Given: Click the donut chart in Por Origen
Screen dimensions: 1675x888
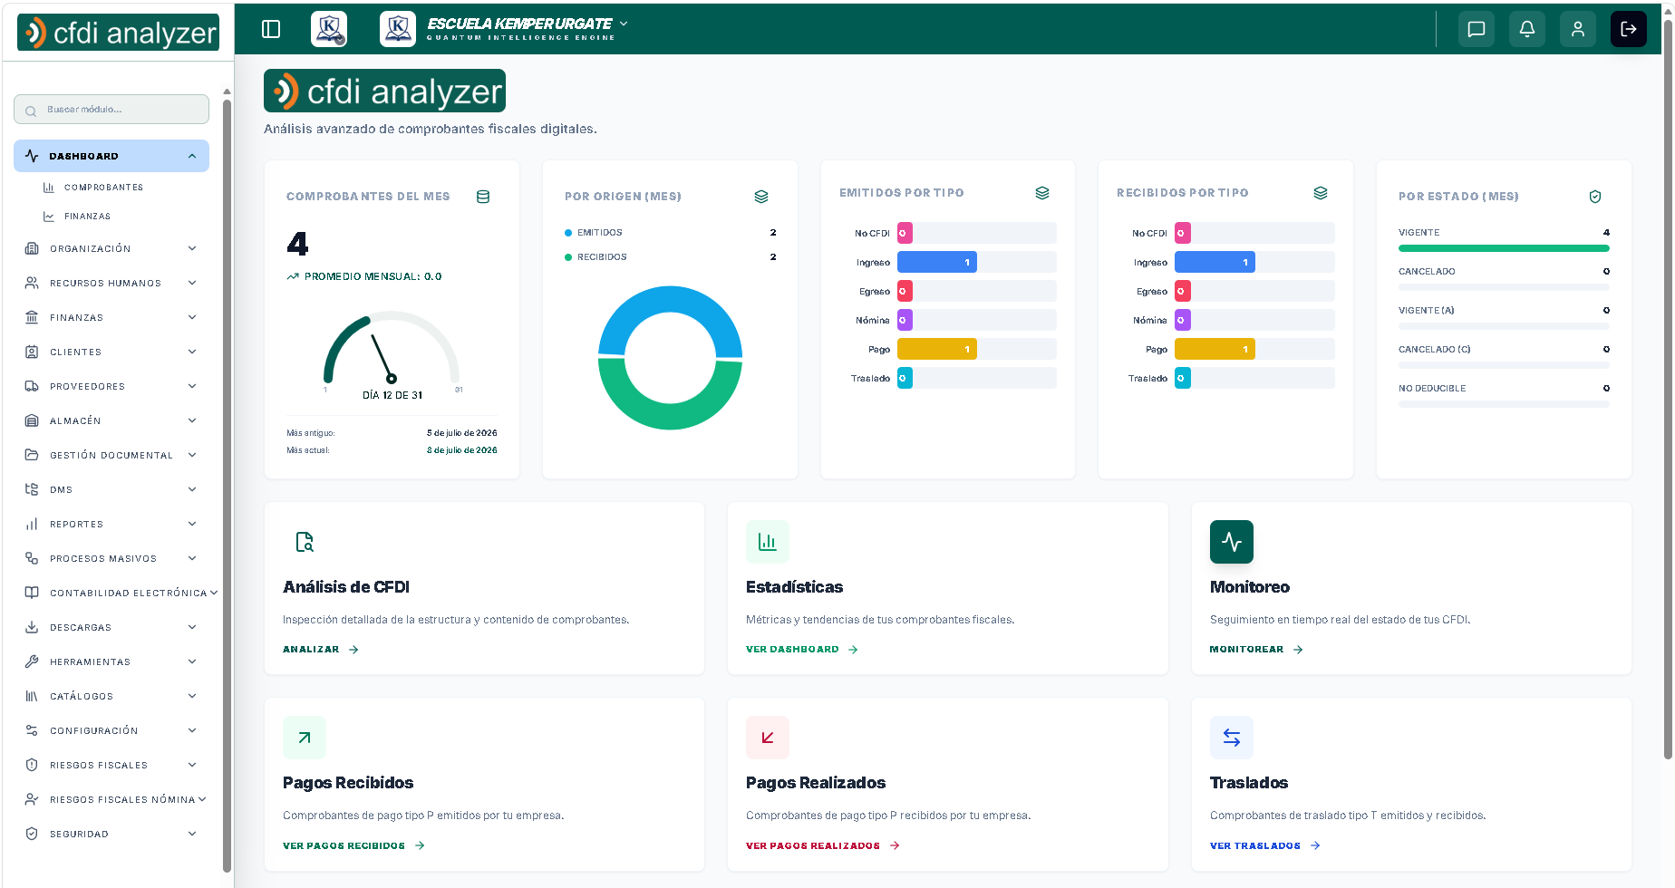Looking at the screenshot, I should click(670, 358).
